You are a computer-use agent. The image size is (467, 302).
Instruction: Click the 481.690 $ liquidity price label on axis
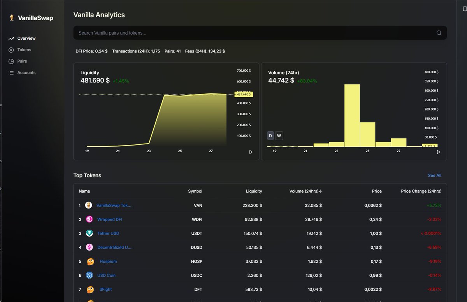click(x=244, y=94)
